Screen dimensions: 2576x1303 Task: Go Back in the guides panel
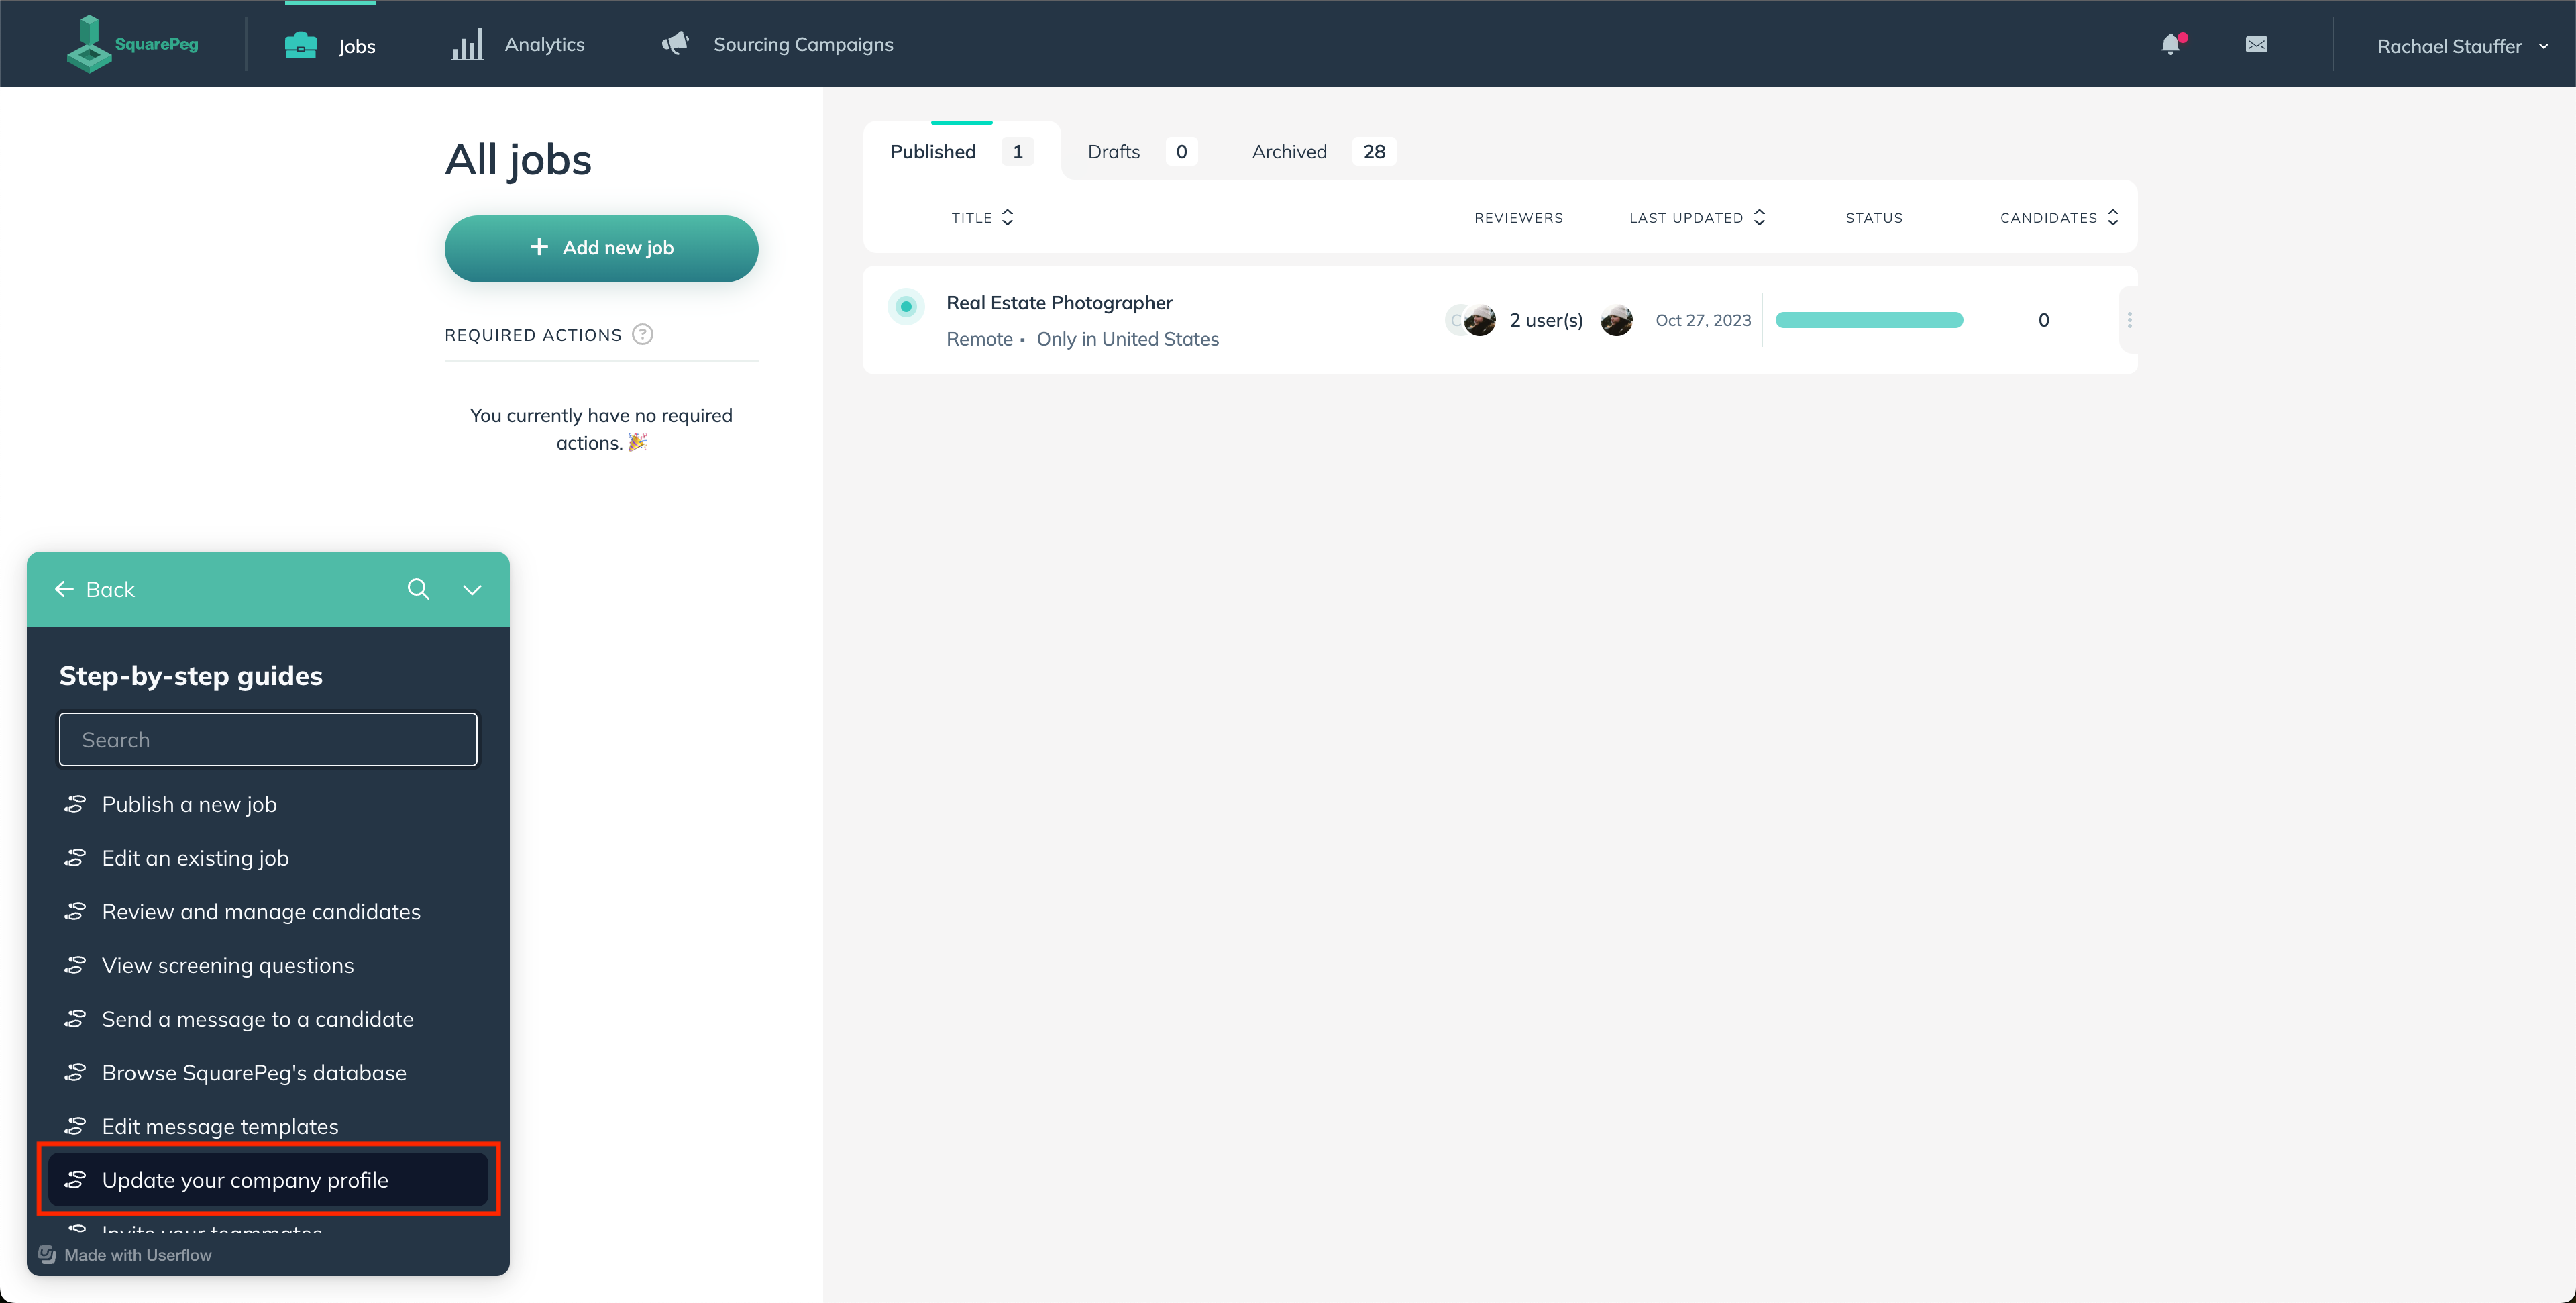(x=94, y=589)
